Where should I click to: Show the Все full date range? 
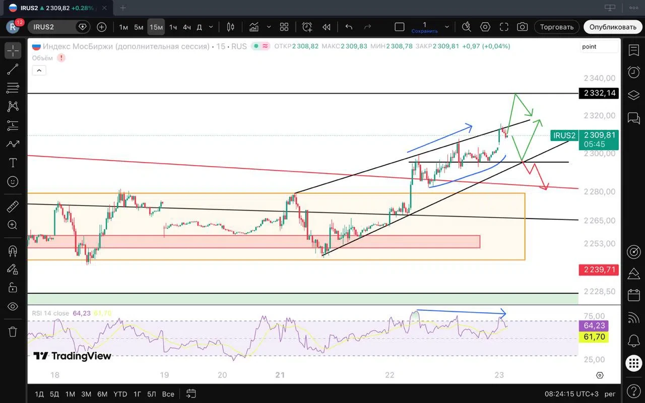[168, 394]
